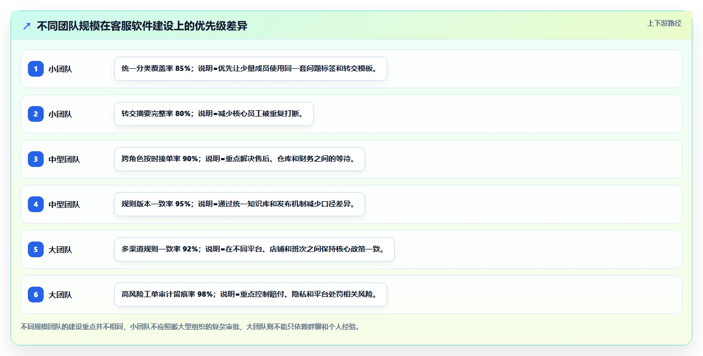This screenshot has width=703, height=356.
Task: Select the 多渠道规则一致率 92% description box
Action: 254,249
